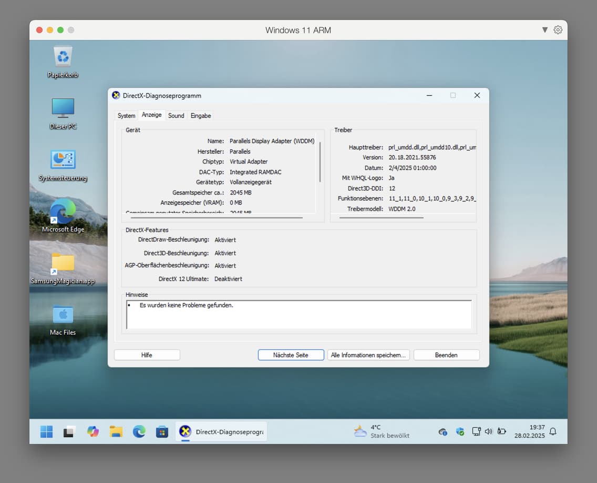Open Microsoft Edge from the taskbar
Screen dimensions: 597x483
point(139,431)
